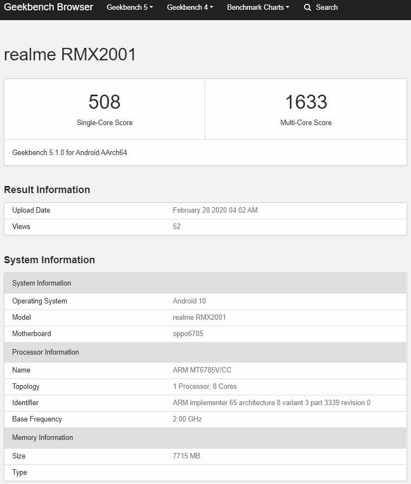Click the Views count 52
This screenshot has width=411, height=484.
[176, 227]
